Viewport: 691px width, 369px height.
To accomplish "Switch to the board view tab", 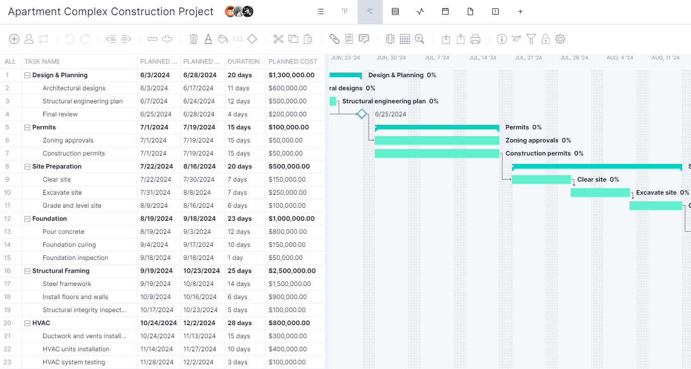I will pyautogui.click(x=345, y=11).
